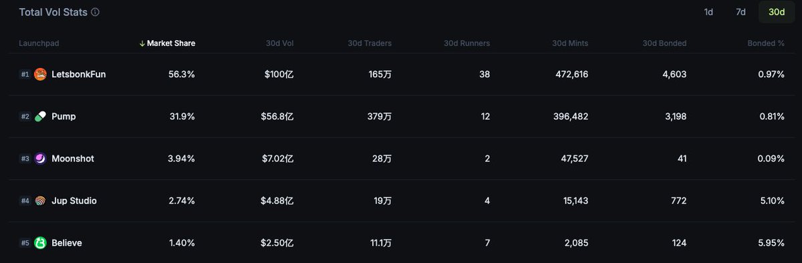Click the sort arrow beside Market Share

tap(142, 43)
